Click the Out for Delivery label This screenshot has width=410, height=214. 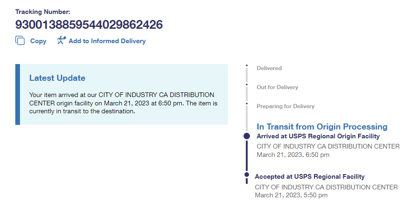[277, 87]
